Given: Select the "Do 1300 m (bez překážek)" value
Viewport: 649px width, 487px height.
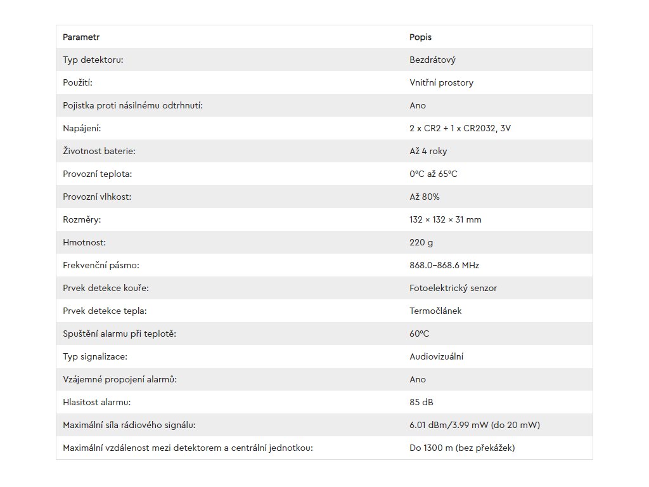Looking at the screenshot, I should click(462, 448).
